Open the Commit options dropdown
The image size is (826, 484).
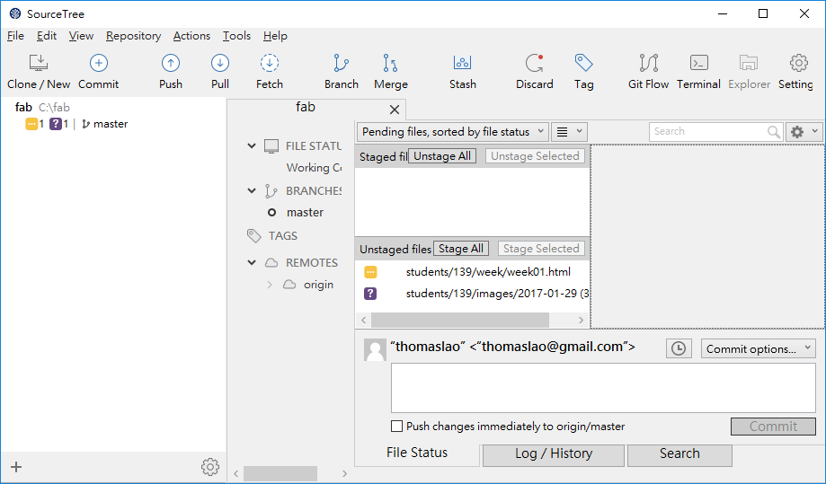tap(758, 348)
